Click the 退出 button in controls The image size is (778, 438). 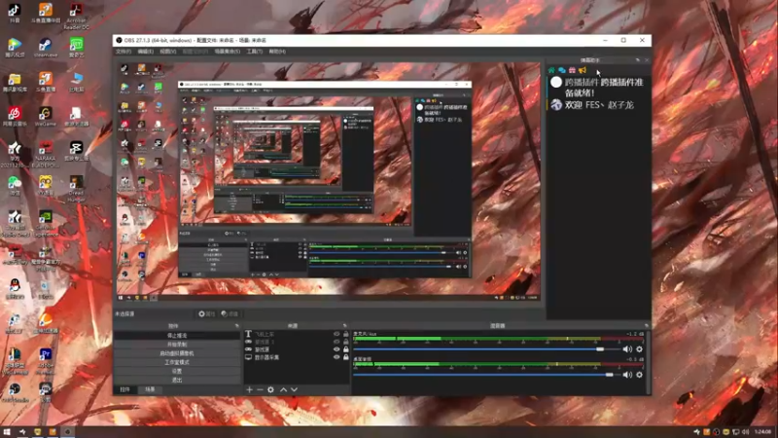click(x=177, y=381)
